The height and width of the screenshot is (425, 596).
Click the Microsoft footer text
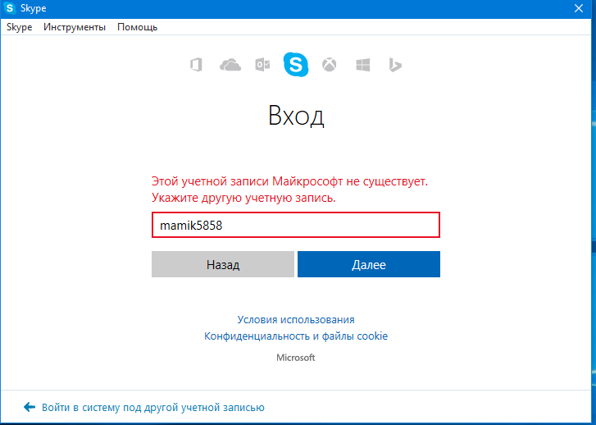pyautogui.click(x=296, y=358)
